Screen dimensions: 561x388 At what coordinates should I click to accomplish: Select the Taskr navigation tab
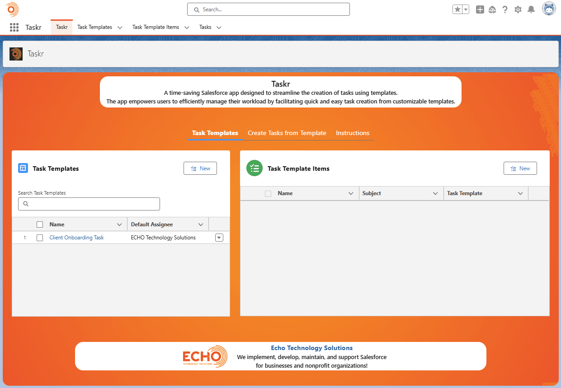pyautogui.click(x=62, y=27)
